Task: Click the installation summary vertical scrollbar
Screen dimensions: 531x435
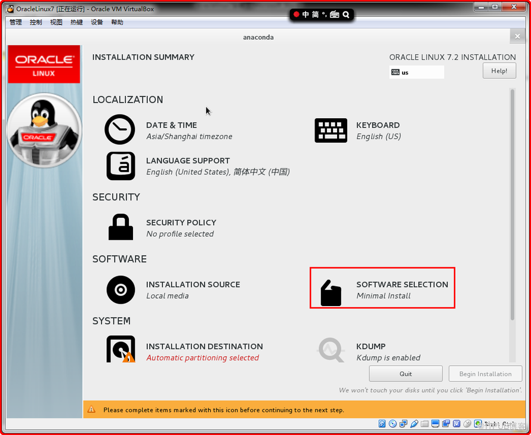Action: click(x=513, y=205)
